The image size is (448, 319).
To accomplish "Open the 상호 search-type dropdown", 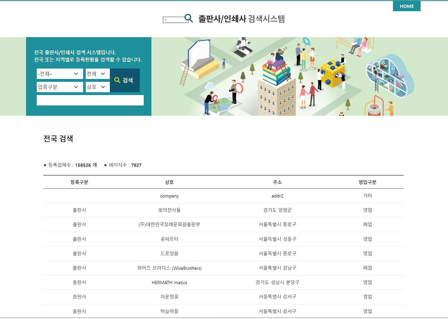I will tap(97, 87).
